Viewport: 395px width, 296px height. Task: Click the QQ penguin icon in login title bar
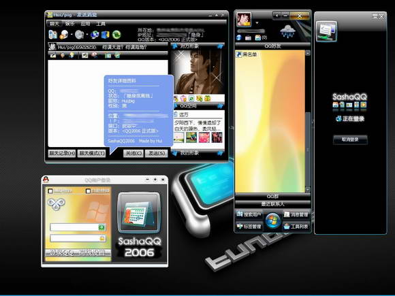pyautogui.click(x=46, y=180)
